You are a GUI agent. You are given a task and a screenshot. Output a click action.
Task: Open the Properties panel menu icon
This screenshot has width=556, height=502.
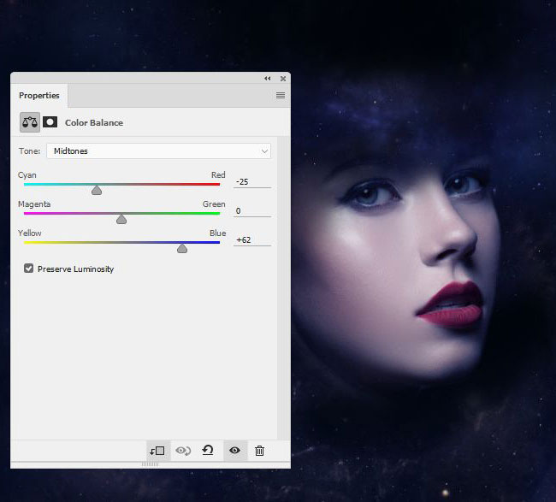coord(281,96)
